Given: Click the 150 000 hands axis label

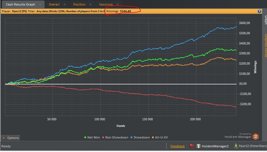Looking at the screenshot, I should (148, 119).
